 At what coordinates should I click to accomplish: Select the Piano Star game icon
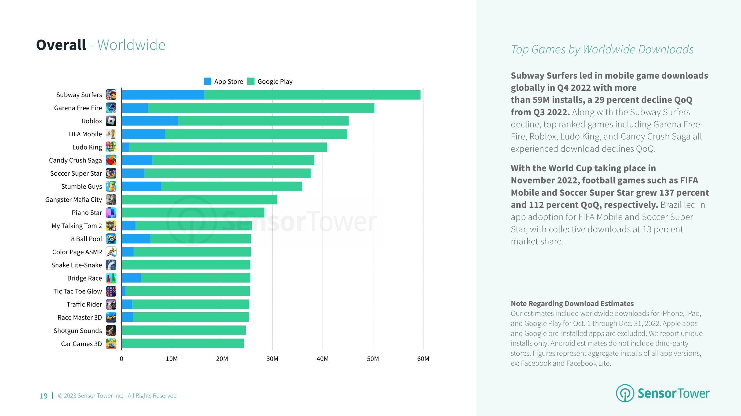pos(111,213)
